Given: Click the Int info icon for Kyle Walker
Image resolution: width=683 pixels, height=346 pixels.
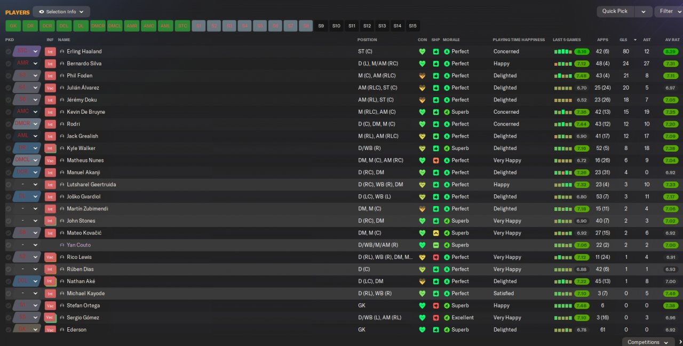Looking at the screenshot, I should pyautogui.click(x=50, y=148).
